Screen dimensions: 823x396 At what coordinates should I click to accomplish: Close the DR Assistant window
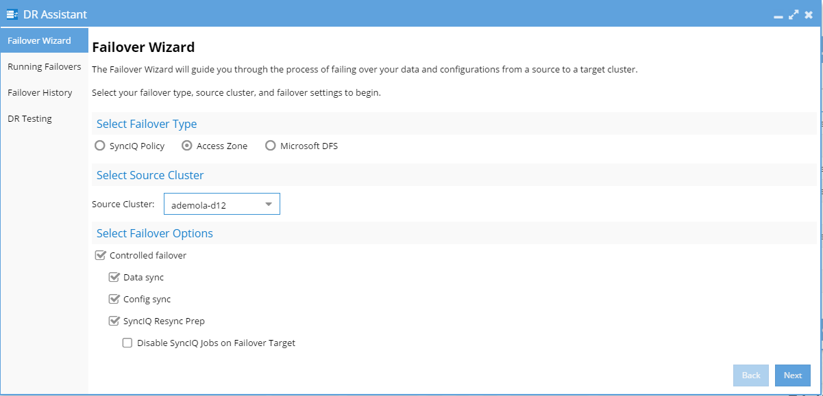pyautogui.click(x=809, y=14)
